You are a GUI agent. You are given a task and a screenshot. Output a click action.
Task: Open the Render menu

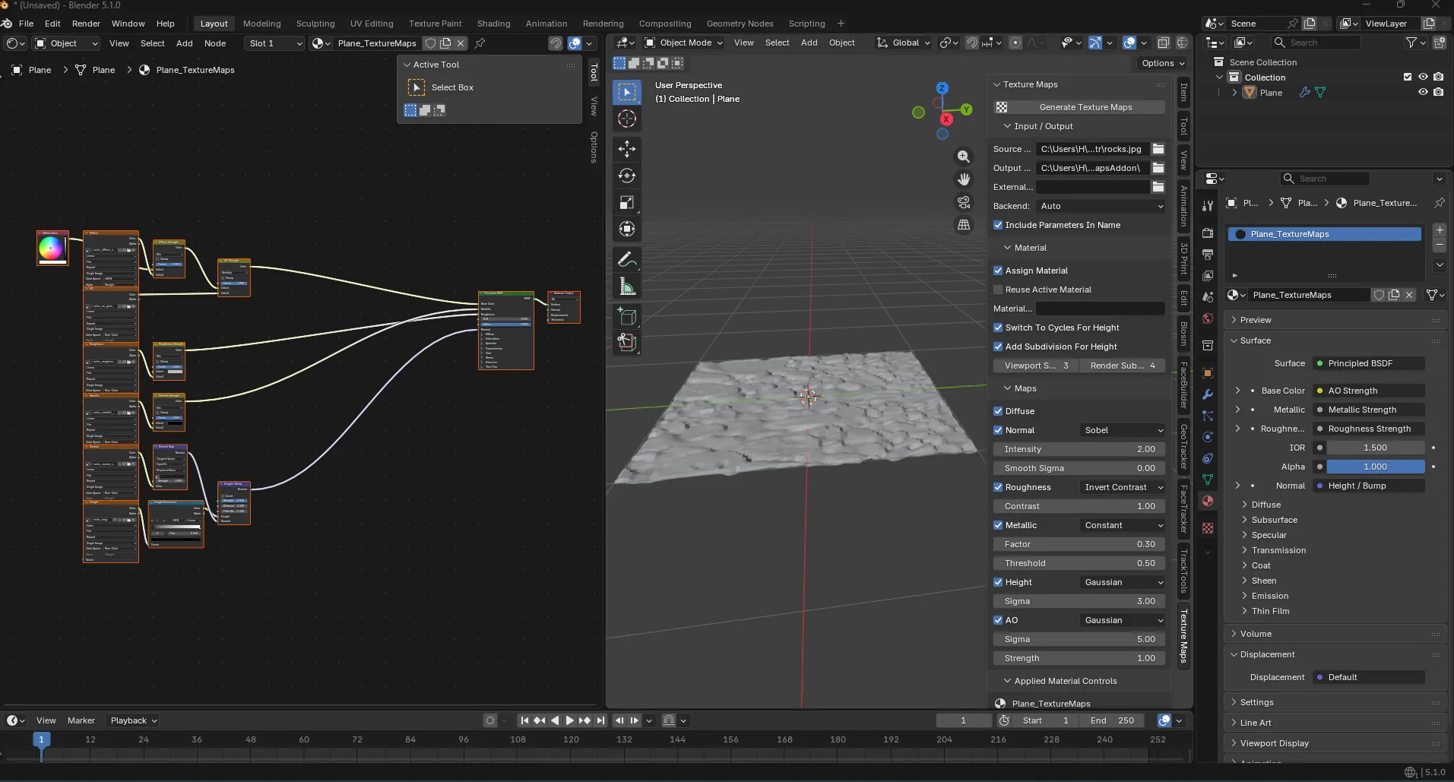pos(86,24)
